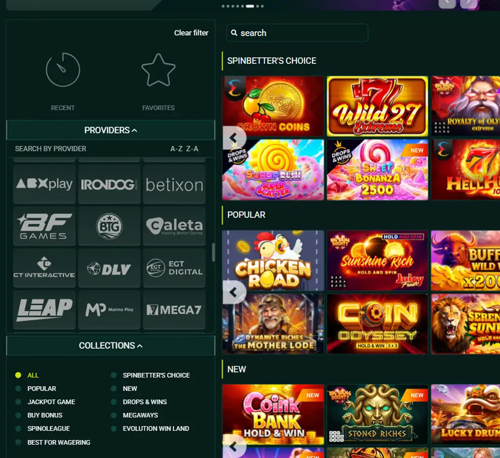Select the DROPS & WINS collection
Viewport: 500px width, 458px height.
point(145,402)
